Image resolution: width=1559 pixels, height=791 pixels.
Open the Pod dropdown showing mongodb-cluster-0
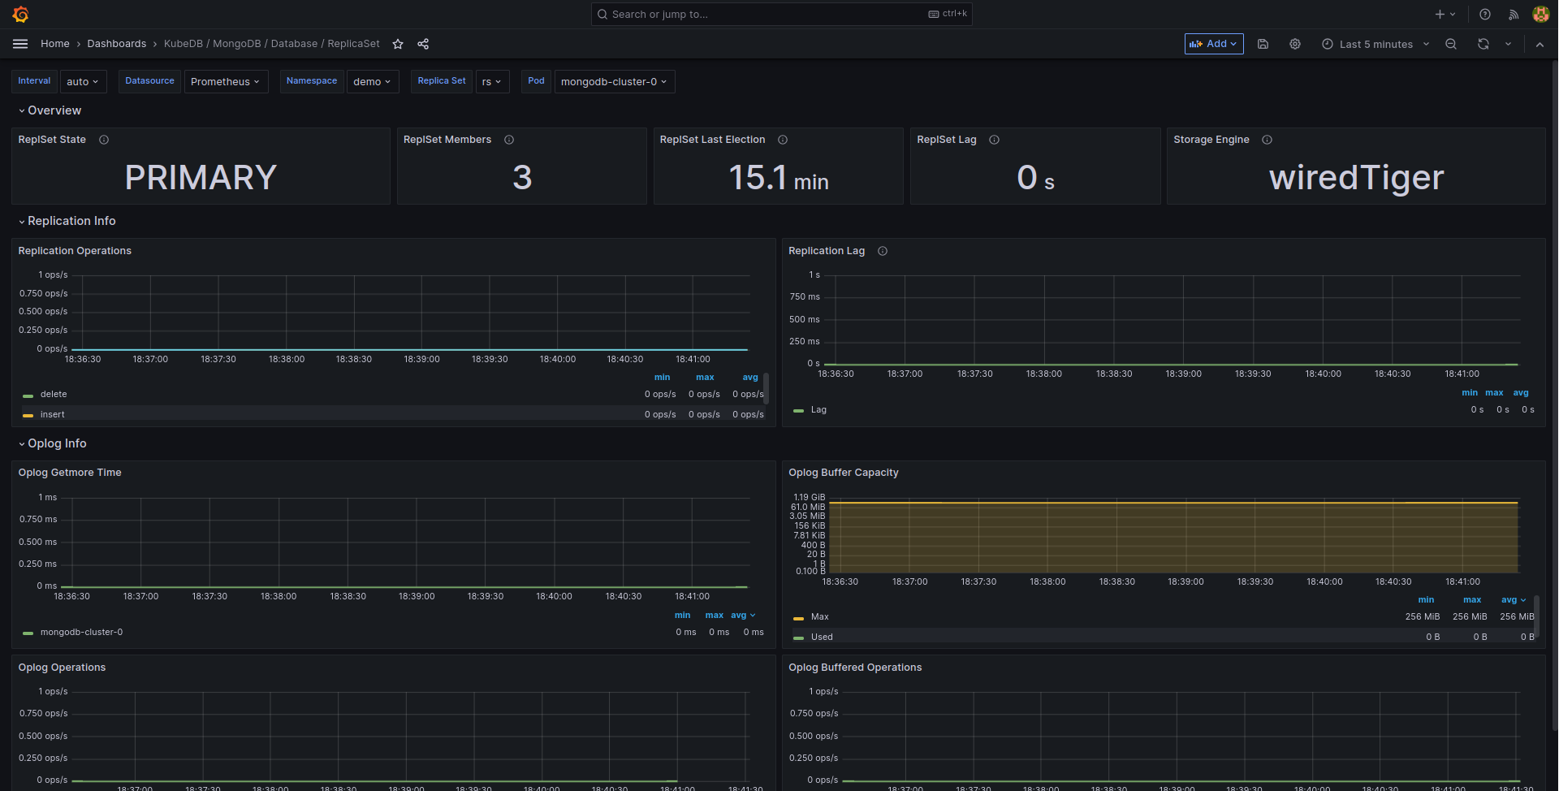click(614, 81)
